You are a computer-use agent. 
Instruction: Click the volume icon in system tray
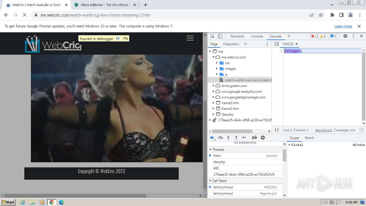[325, 202]
